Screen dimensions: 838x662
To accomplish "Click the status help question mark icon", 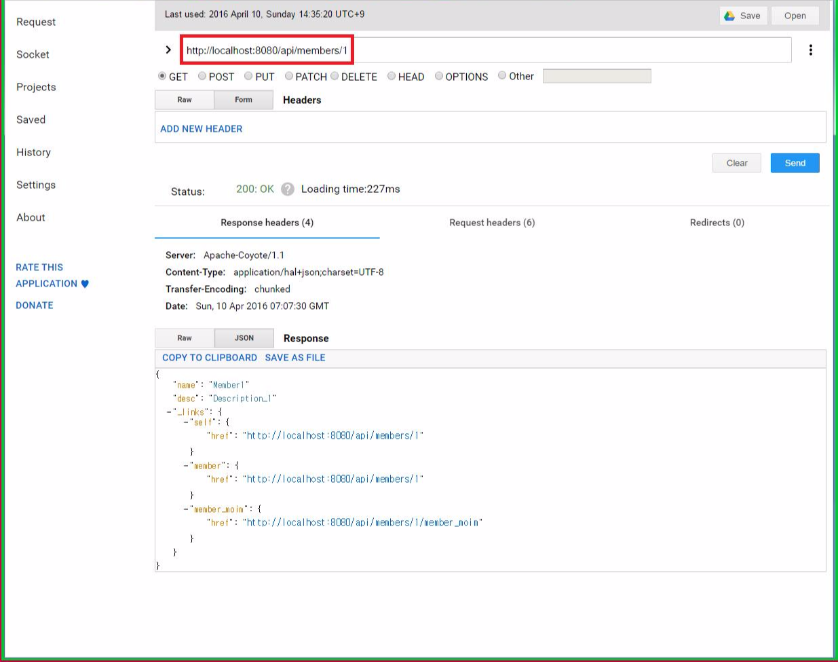I will click(288, 189).
